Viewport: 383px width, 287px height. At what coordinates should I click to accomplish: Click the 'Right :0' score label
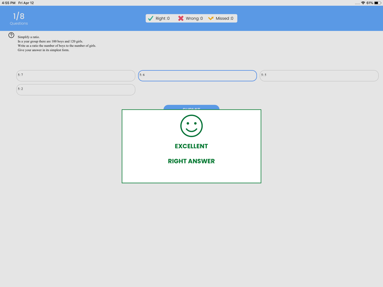tap(162, 18)
